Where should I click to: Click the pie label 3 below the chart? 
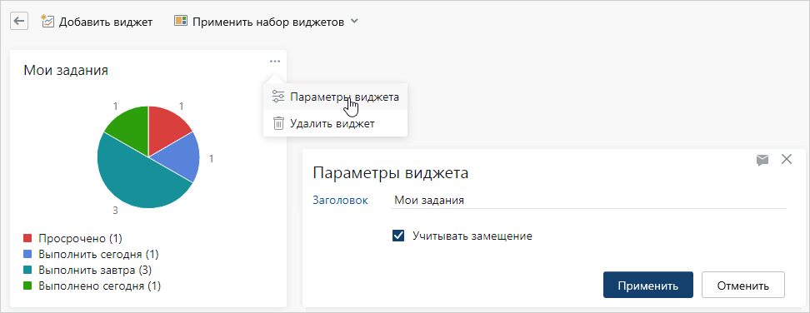point(116,211)
